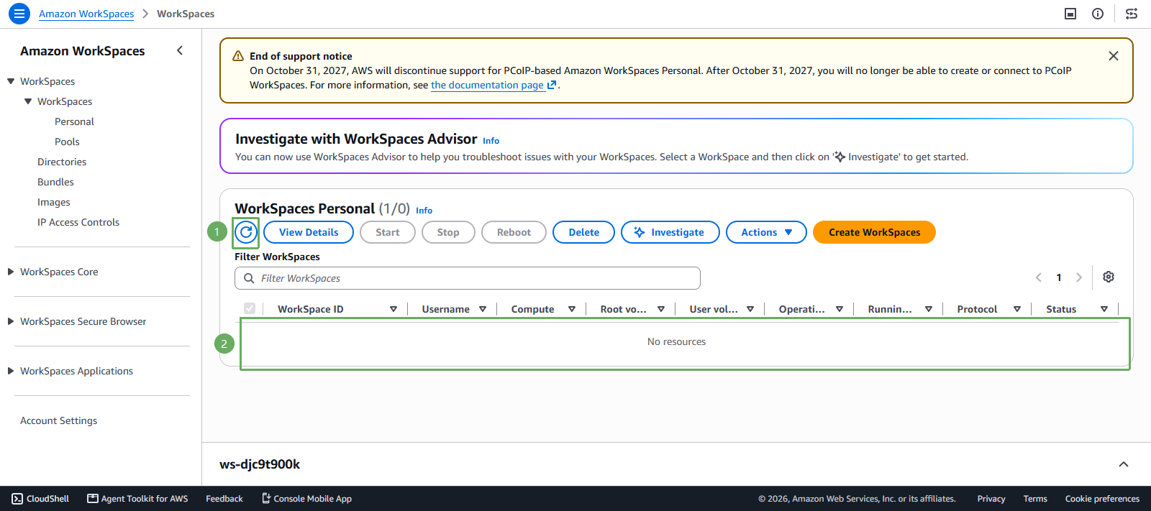The image size is (1151, 511).
Task: Expand WorkSpaces Applications section
Action: click(x=11, y=371)
